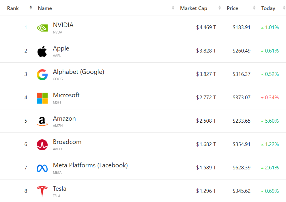Viewport: 286px width, 202px height.
Task: Click the red Broadcom logo
Action: pos(42,145)
